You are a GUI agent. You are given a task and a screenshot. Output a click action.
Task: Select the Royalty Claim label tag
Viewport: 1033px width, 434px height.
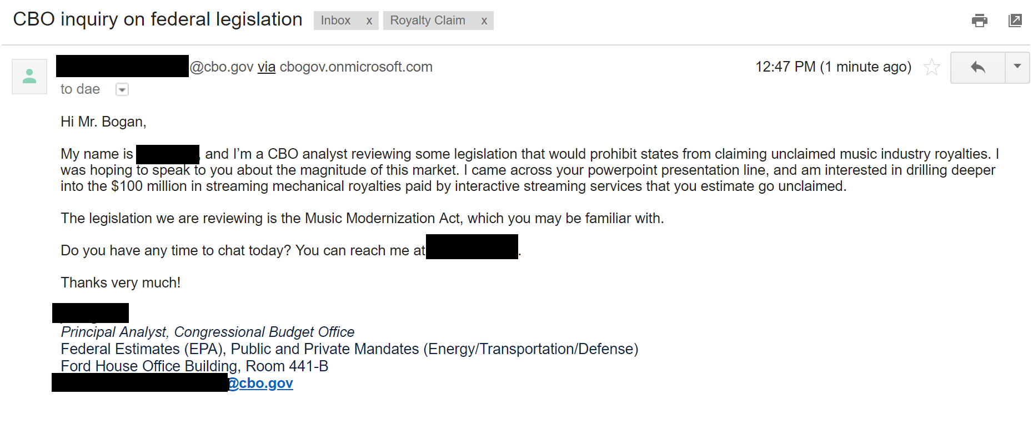[427, 21]
